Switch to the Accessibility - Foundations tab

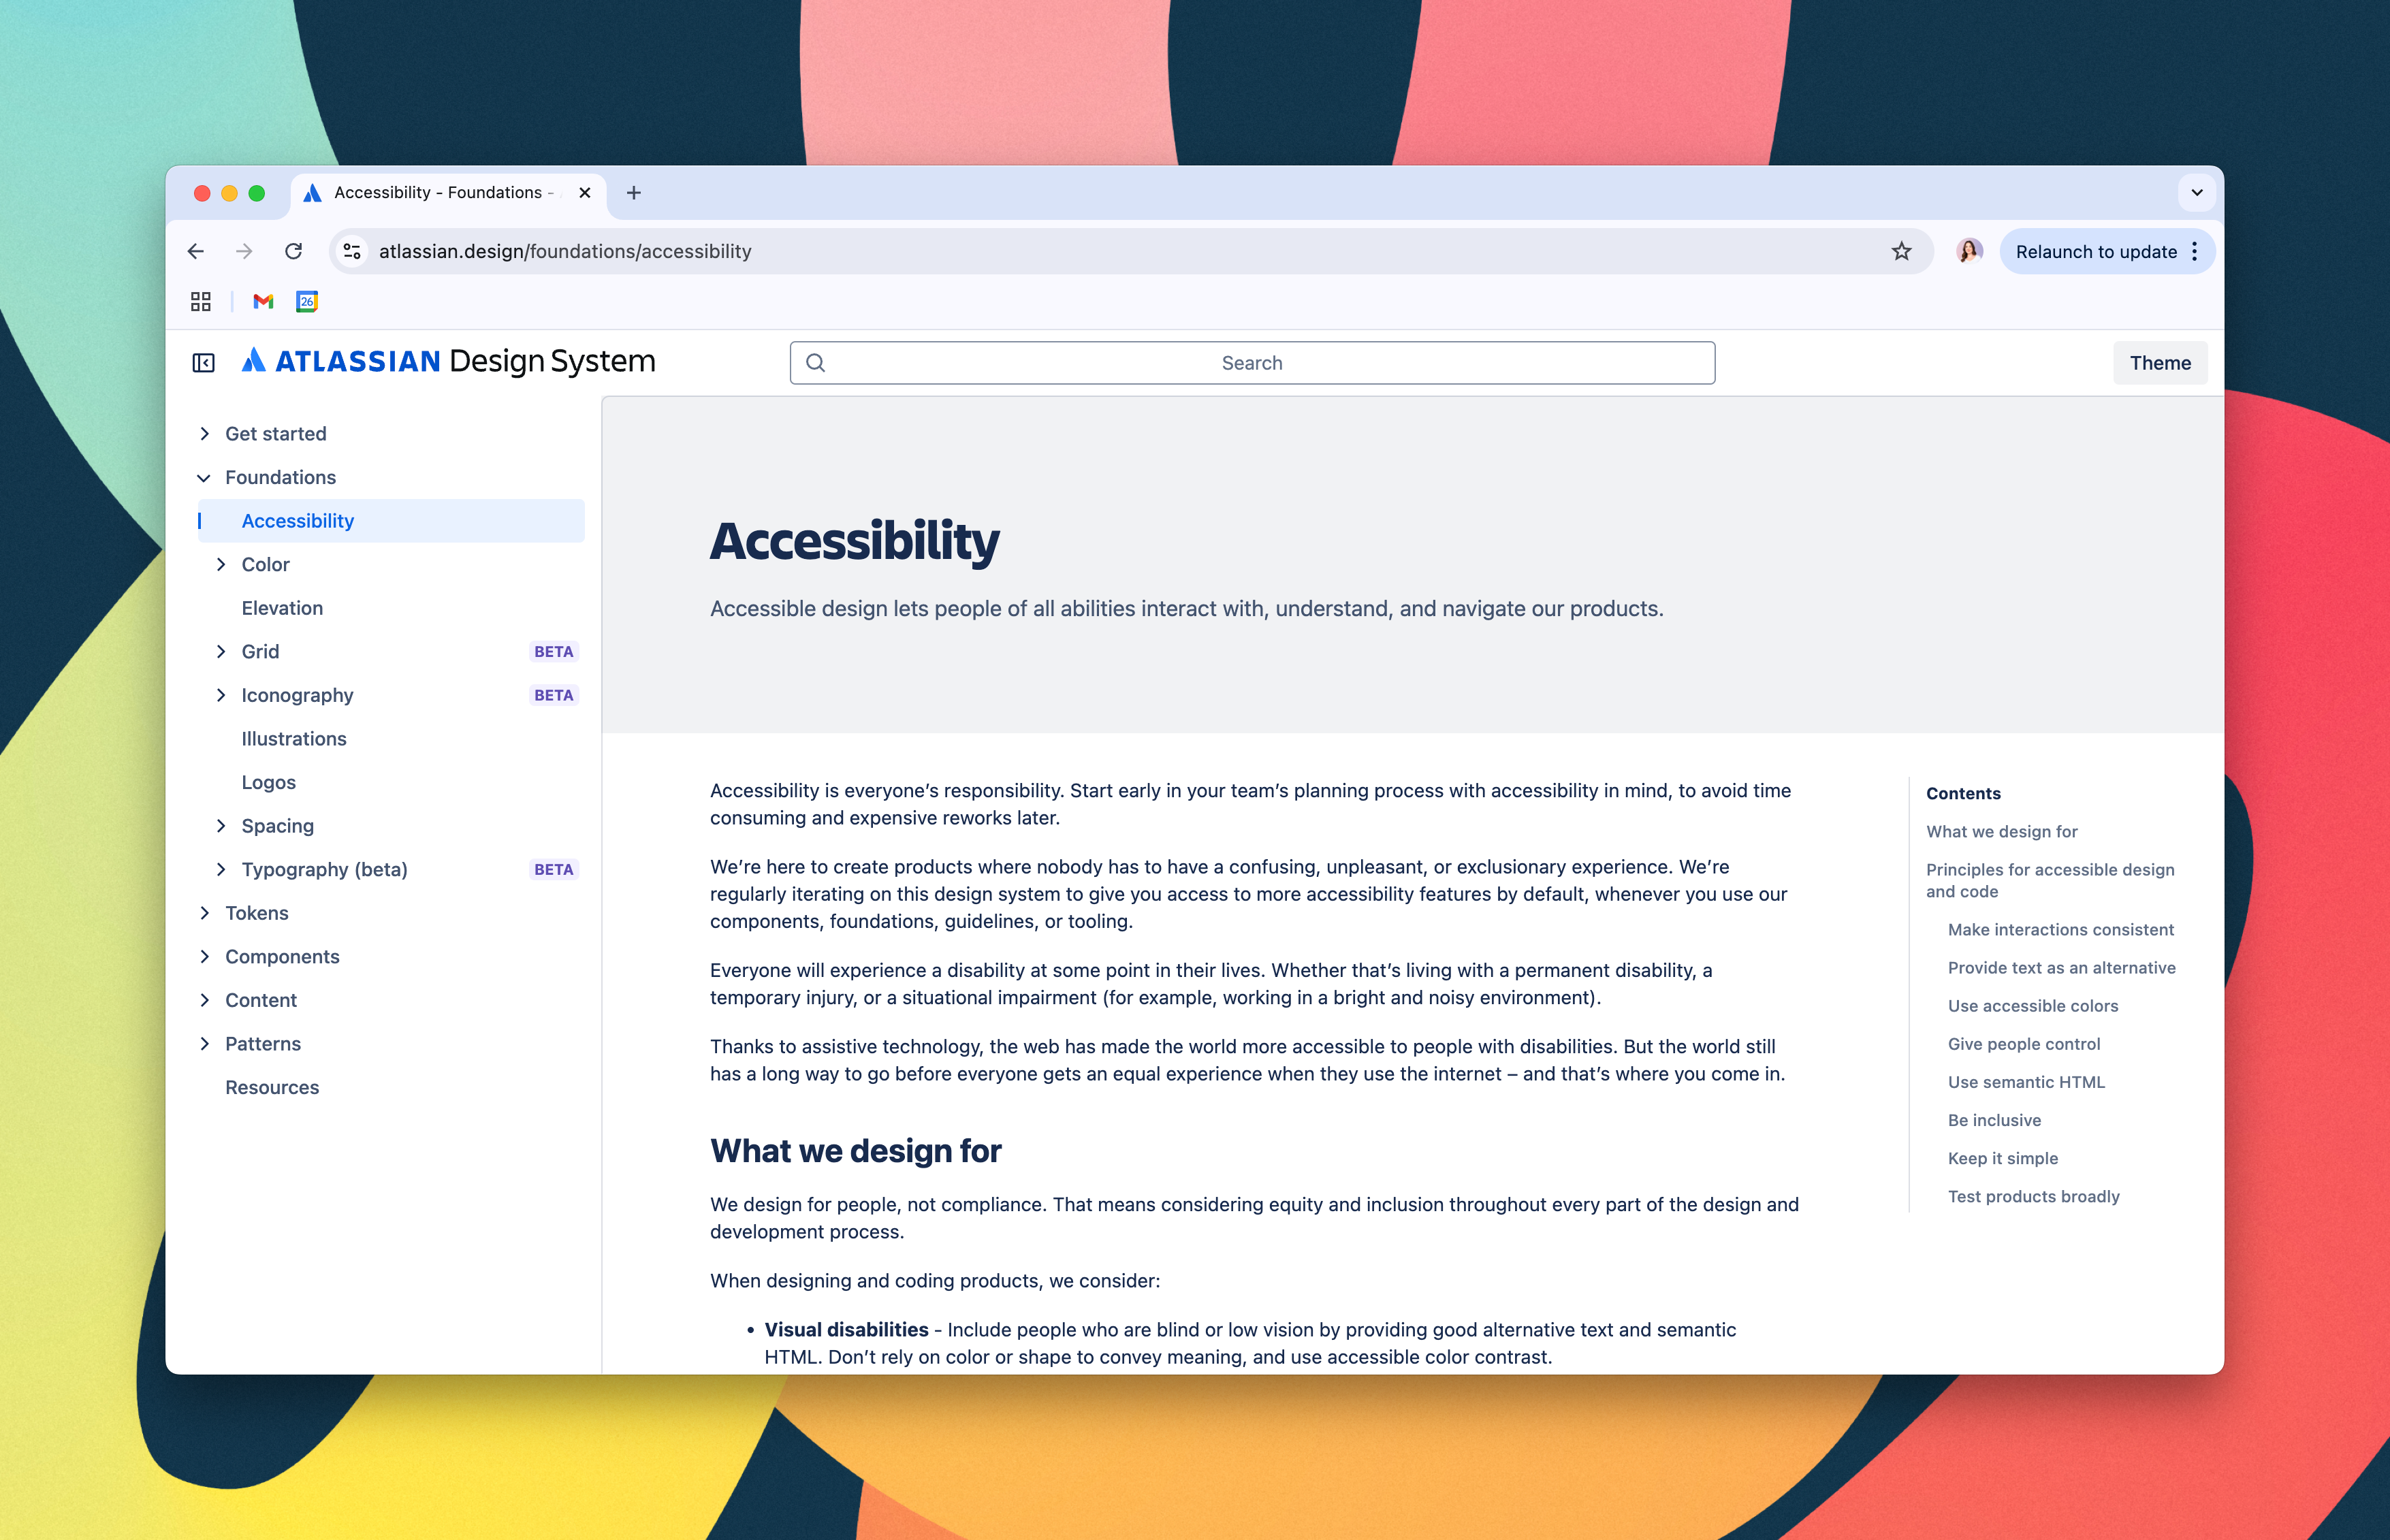pos(430,192)
